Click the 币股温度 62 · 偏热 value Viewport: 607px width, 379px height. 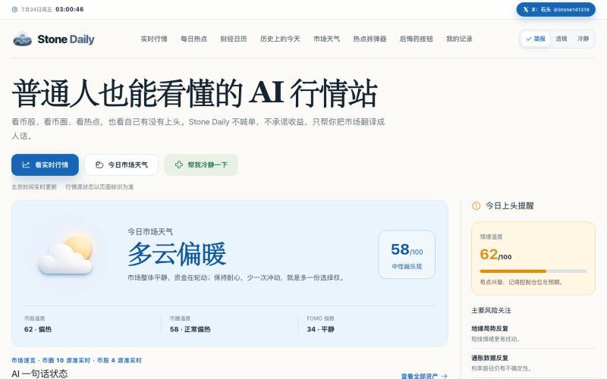[x=37, y=329]
